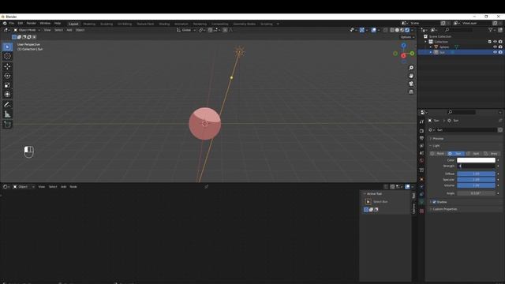The width and height of the screenshot is (505, 284).
Task: Click the viewport pan hand icon
Action: click(x=411, y=76)
